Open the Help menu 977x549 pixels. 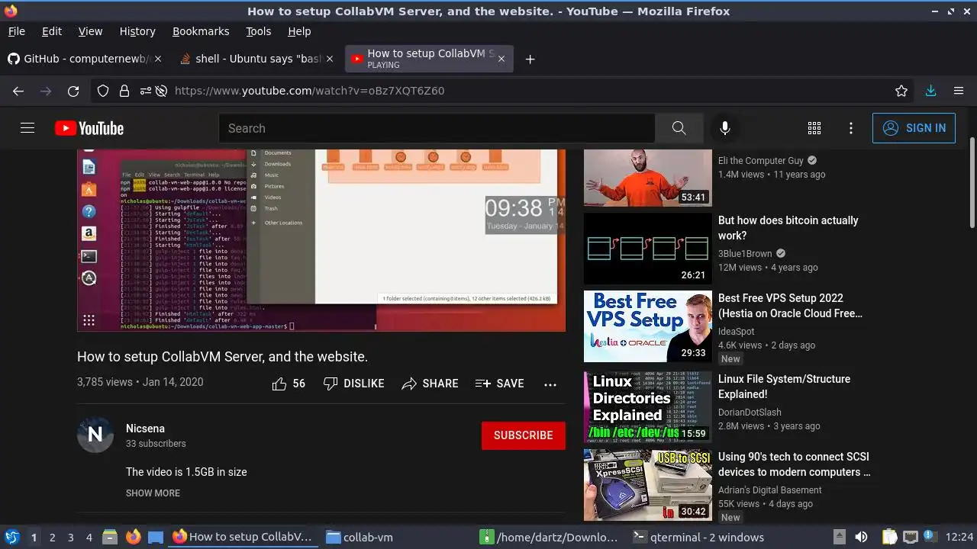pos(299,31)
